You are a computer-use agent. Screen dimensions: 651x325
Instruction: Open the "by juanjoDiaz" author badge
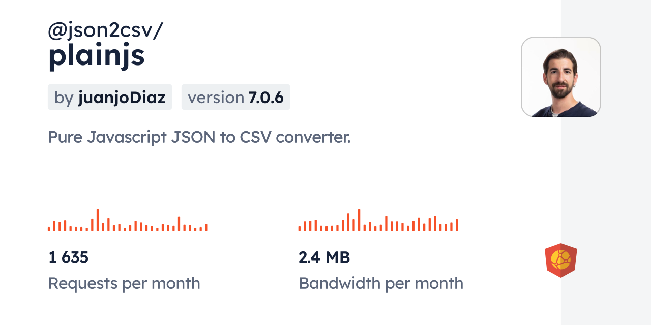pyautogui.click(x=110, y=97)
